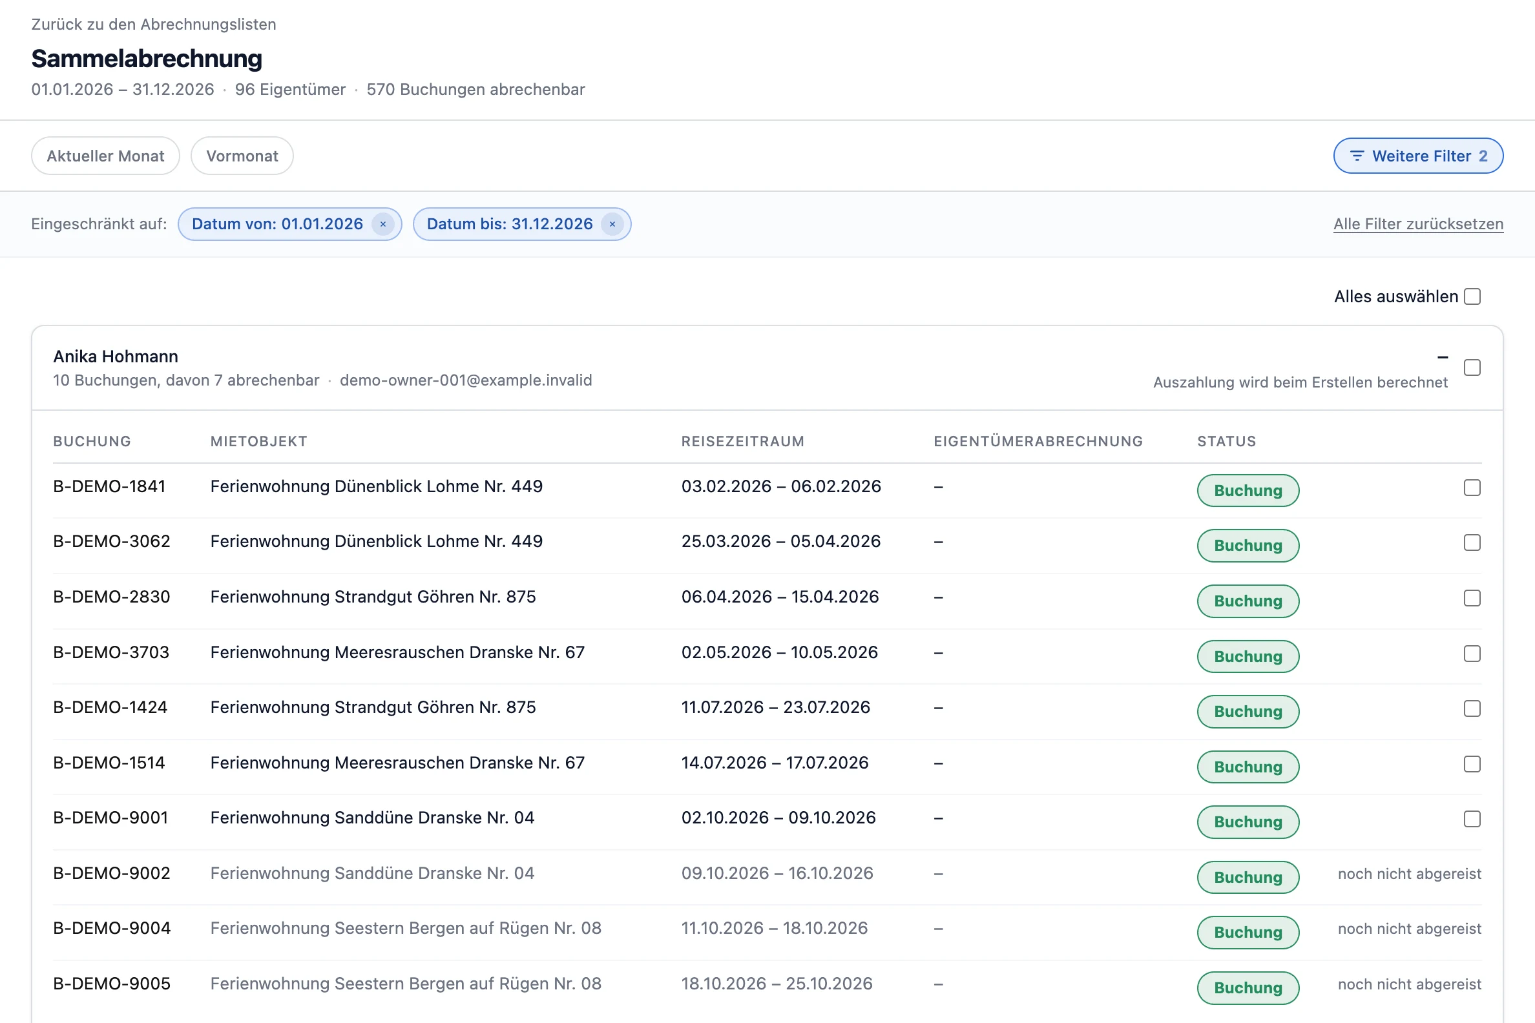Click 'Ferienwohnung Strandgut Göhren Nr. 875' in B-DEMO-1424 row

click(x=373, y=707)
